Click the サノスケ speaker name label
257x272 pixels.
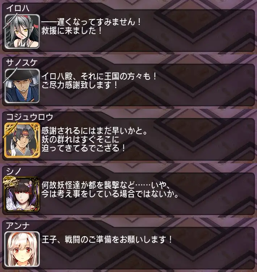tap(22, 62)
